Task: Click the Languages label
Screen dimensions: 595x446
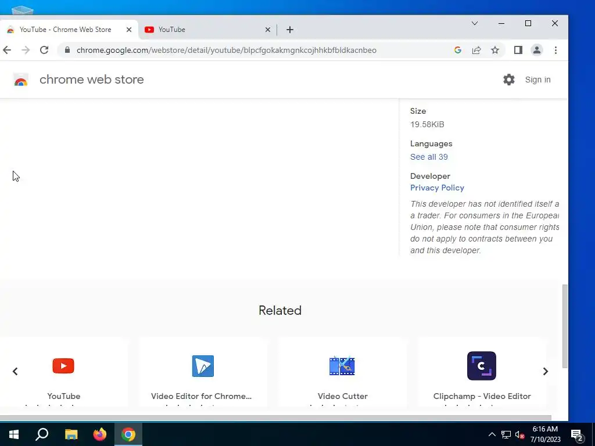Action: coord(431,144)
